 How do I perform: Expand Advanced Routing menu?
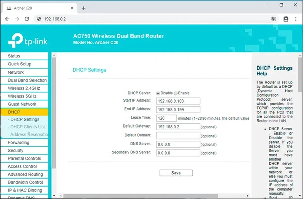coord(25,174)
